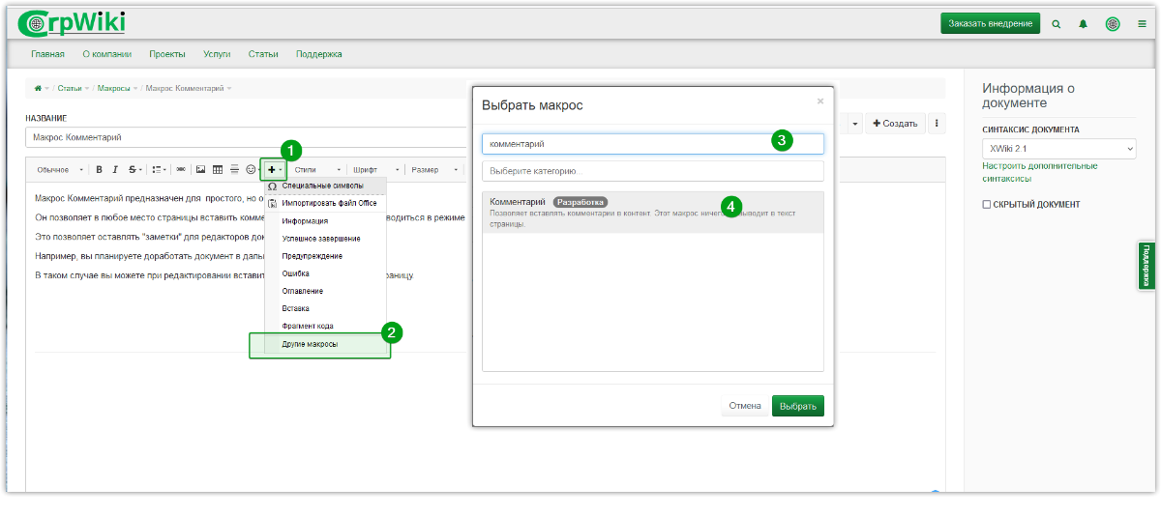Select 'Фрагмент кода' menu item
The height and width of the screenshot is (516, 1161).
pyautogui.click(x=325, y=326)
